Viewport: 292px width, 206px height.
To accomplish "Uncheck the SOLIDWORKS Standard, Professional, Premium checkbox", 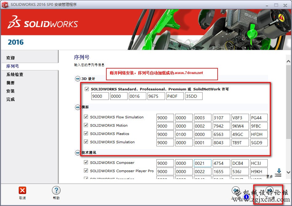I will (87, 89).
